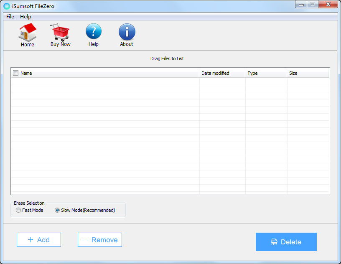Image resolution: width=341 pixels, height=264 pixels.
Task: Click the Buy Now shopping cart icon
Action: tap(61, 32)
